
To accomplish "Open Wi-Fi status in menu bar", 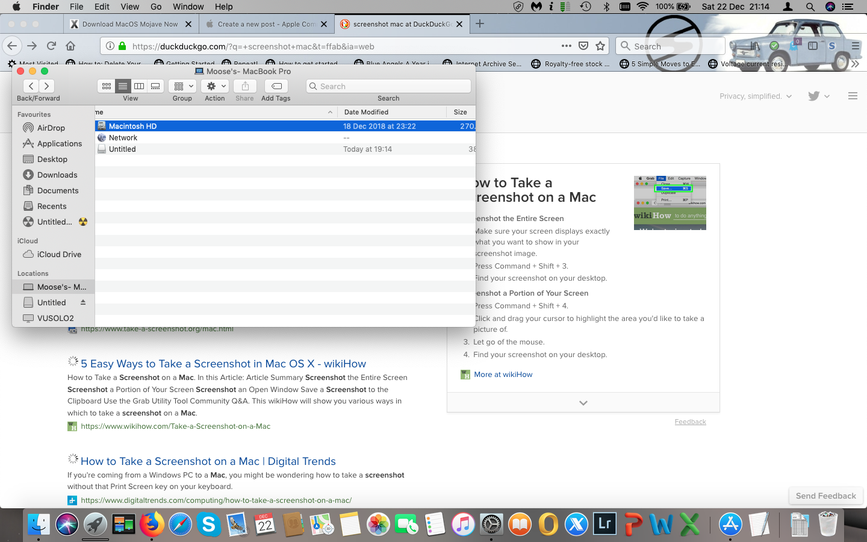I will click(642, 7).
